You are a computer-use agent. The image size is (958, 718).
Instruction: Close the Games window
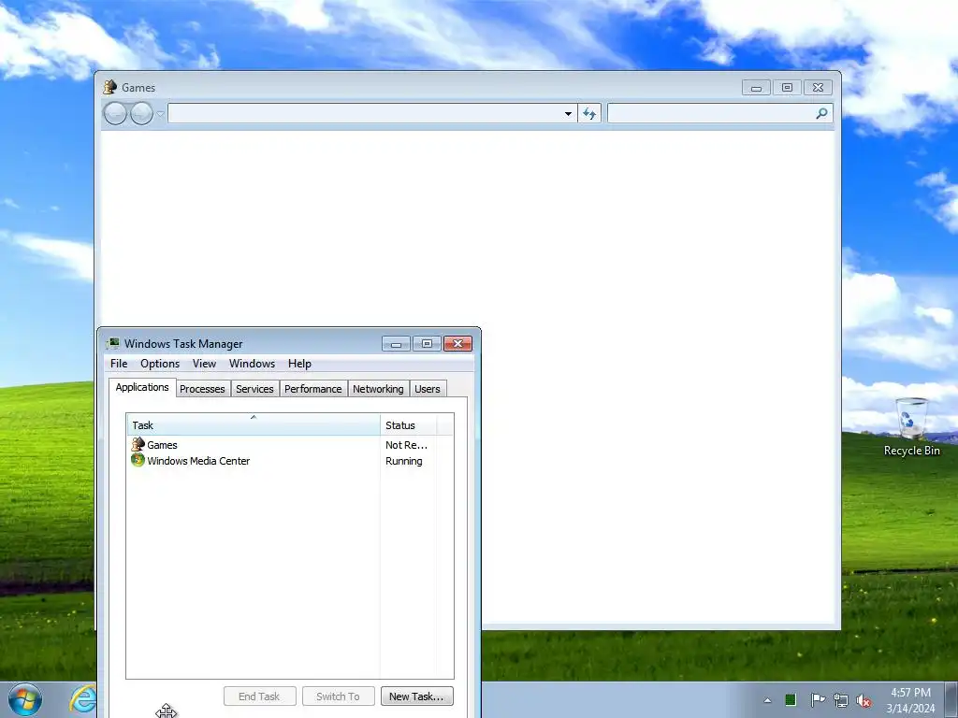818,88
